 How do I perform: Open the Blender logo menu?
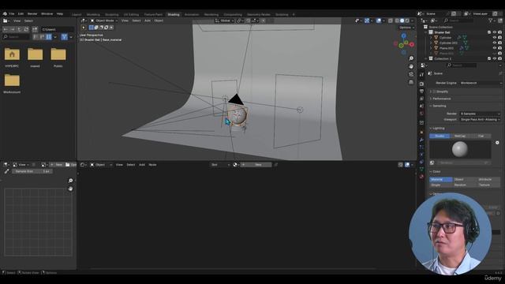click(5, 14)
